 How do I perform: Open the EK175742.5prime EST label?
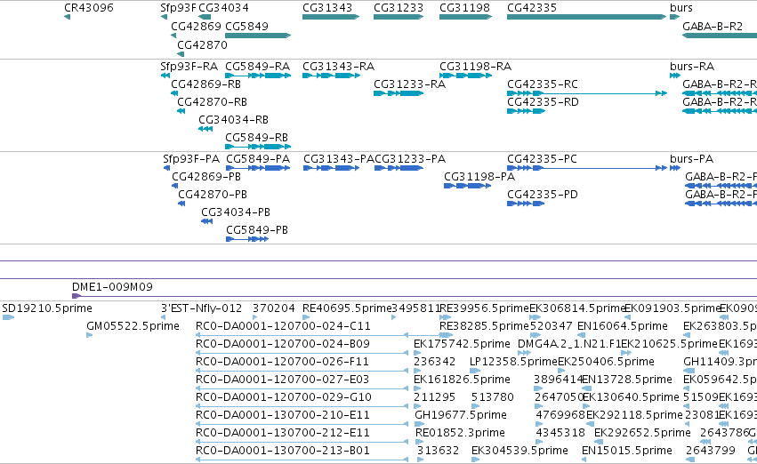(462, 344)
